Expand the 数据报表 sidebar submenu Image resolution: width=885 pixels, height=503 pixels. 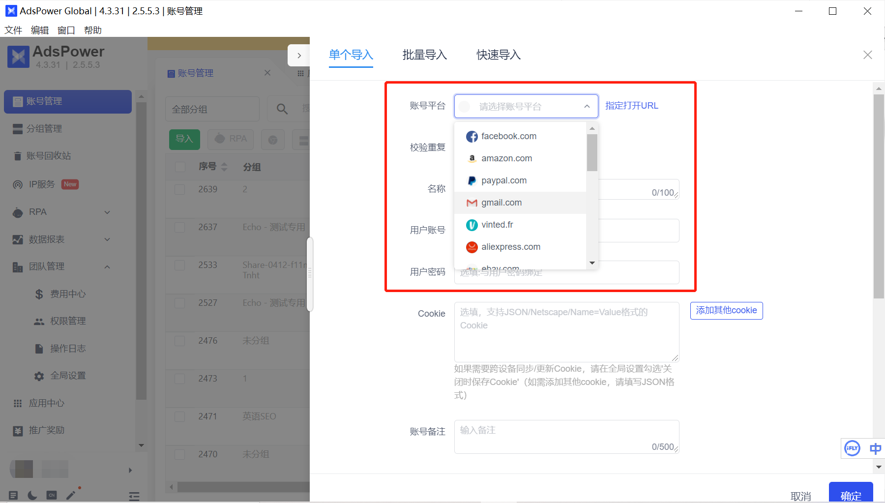click(x=107, y=239)
